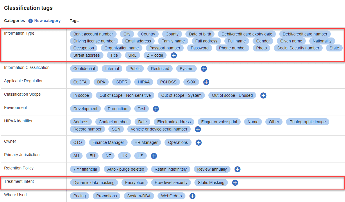Add a tag to Retention Policy row
The width and height of the screenshot is (345, 202).
click(237, 169)
